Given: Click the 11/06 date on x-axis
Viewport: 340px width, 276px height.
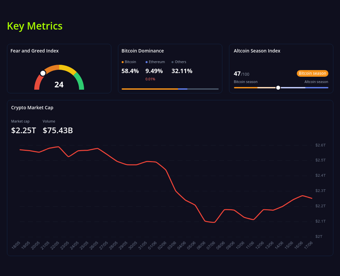Looking at the screenshot, I should (x=250, y=245).
